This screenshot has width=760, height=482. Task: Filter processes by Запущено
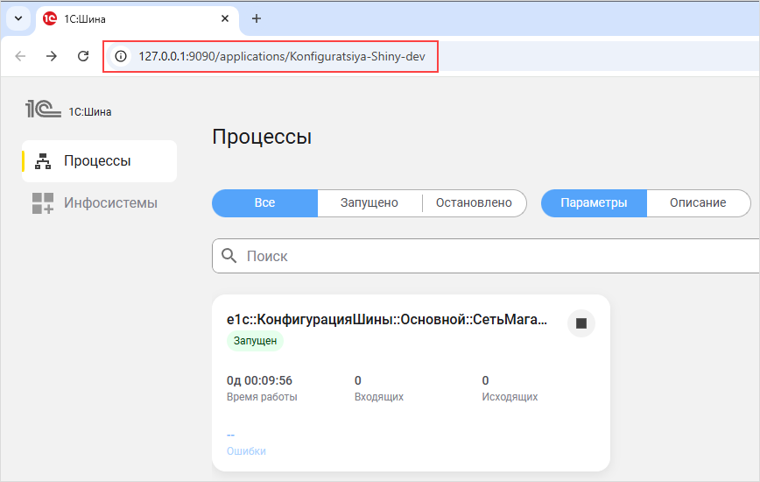click(x=369, y=202)
